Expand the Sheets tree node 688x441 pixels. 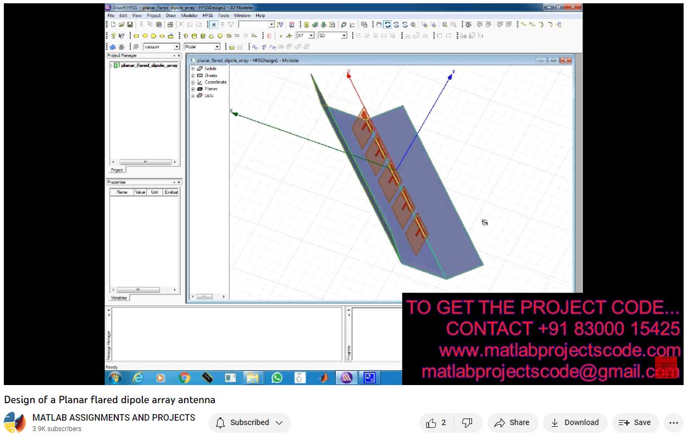[193, 75]
